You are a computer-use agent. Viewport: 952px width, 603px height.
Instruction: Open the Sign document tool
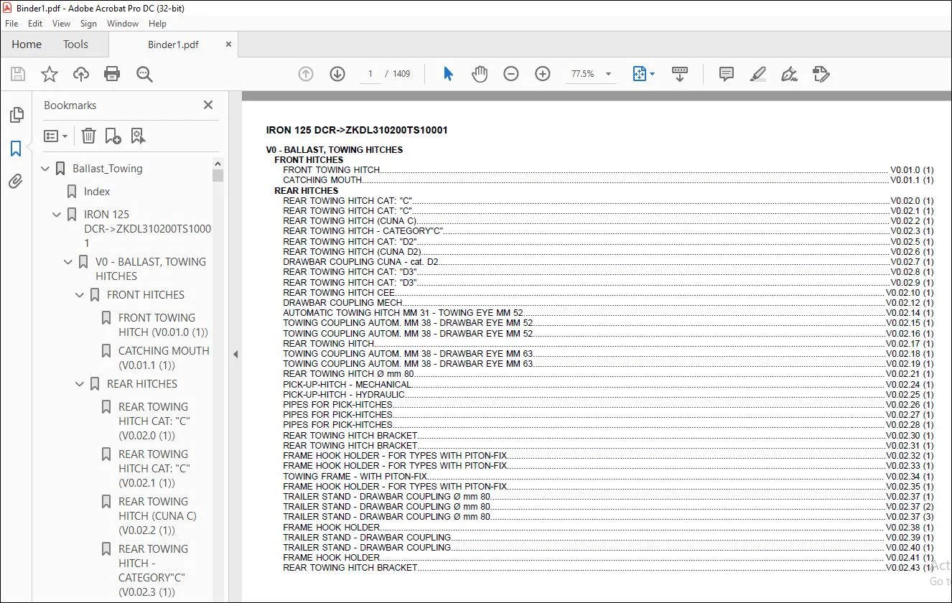click(x=789, y=74)
